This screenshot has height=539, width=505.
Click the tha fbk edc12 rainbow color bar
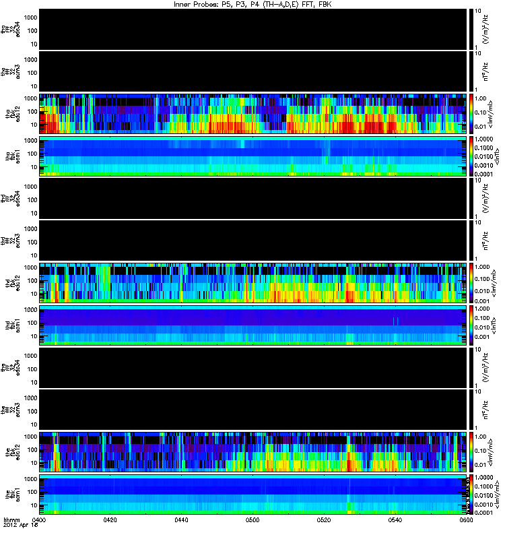(471, 114)
